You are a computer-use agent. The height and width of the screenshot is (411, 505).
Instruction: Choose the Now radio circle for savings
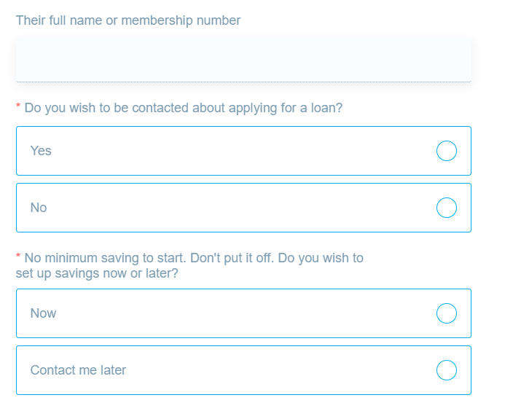447,313
